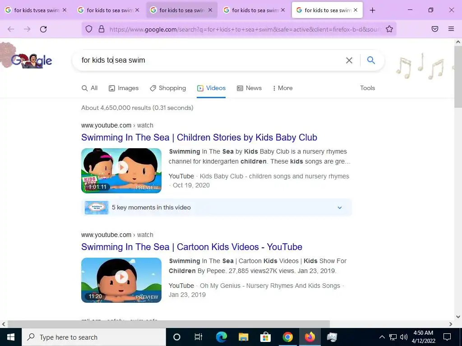Open network status icon in tray
This screenshot has height=346, width=462.
pos(393,337)
